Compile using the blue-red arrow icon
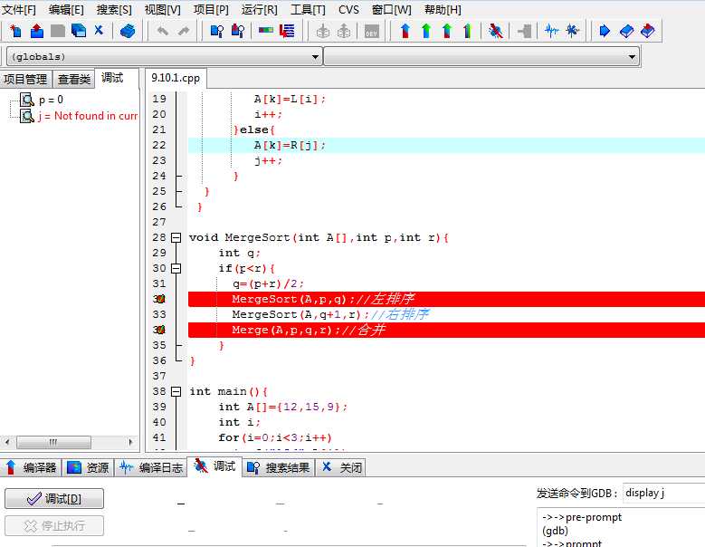This screenshot has width=705, height=547. coord(405,31)
